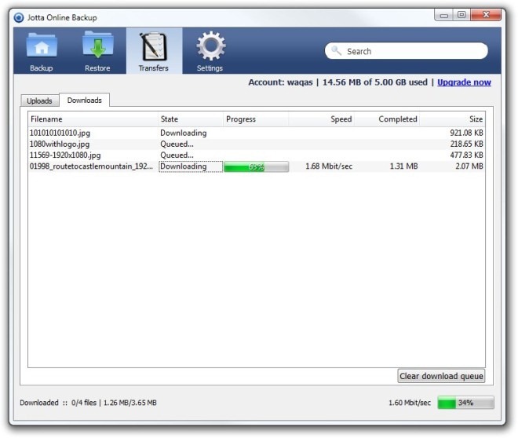Click the magnifier icon in search
518x438 pixels.
336,51
